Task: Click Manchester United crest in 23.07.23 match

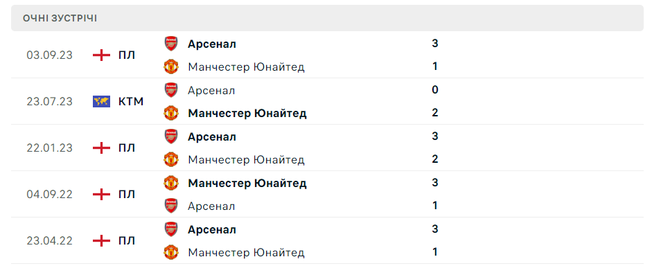Action: tap(171, 113)
